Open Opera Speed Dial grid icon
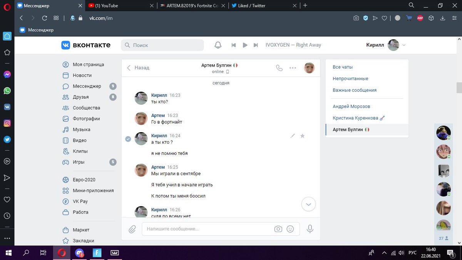 coord(56,18)
